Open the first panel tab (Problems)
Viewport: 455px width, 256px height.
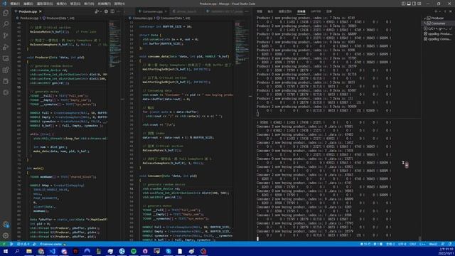pos(259,11)
